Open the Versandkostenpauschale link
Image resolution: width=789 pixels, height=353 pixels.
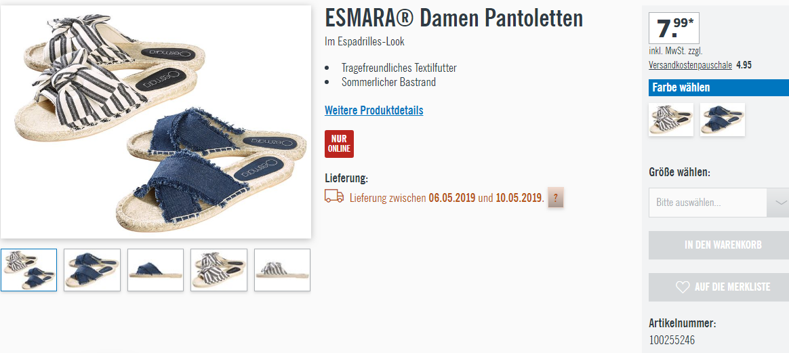pyautogui.click(x=690, y=65)
